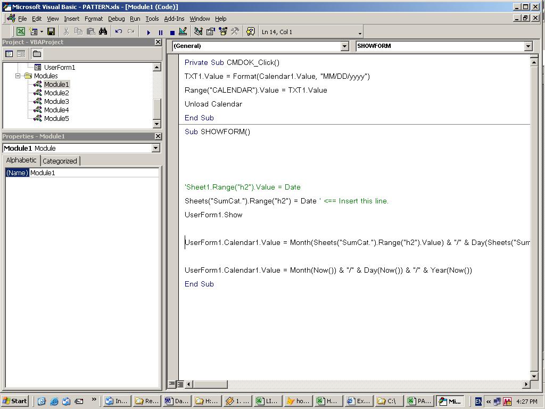Screen dimensions: 545x409
Task: Switch to Full Module View button
Action: click(180, 384)
